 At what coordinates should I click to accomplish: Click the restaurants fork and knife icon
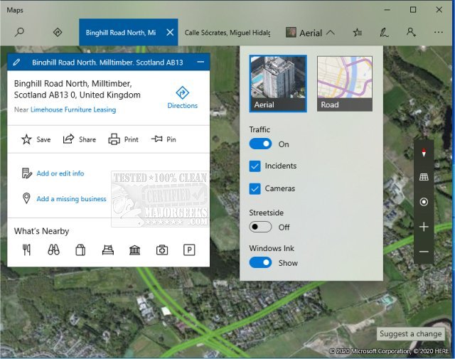27,250
